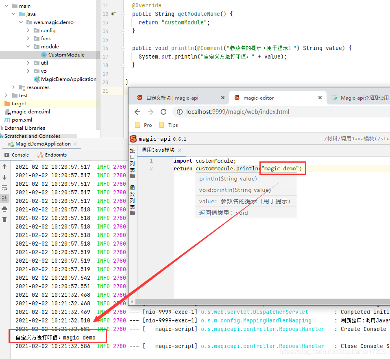Open the 接口列表 sidebar panel
This screenshot has width=390, height=359.
[x=133, y=163]
